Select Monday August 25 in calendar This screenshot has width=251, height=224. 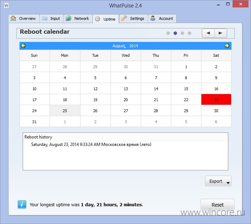pos(65,111)
